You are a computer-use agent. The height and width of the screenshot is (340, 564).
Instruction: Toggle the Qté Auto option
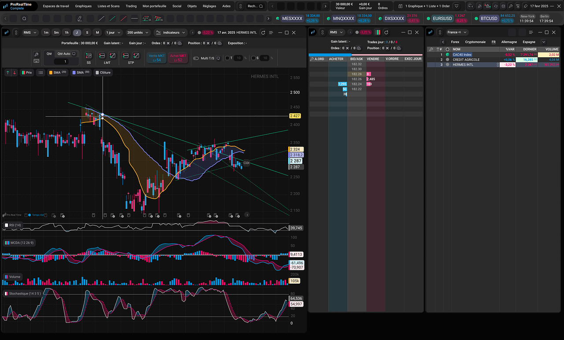point(67,54)
